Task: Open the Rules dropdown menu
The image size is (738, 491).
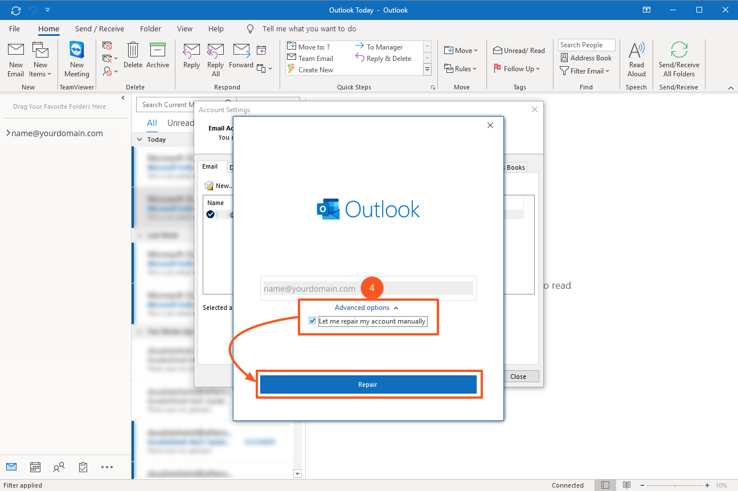Action: point(461,69)
